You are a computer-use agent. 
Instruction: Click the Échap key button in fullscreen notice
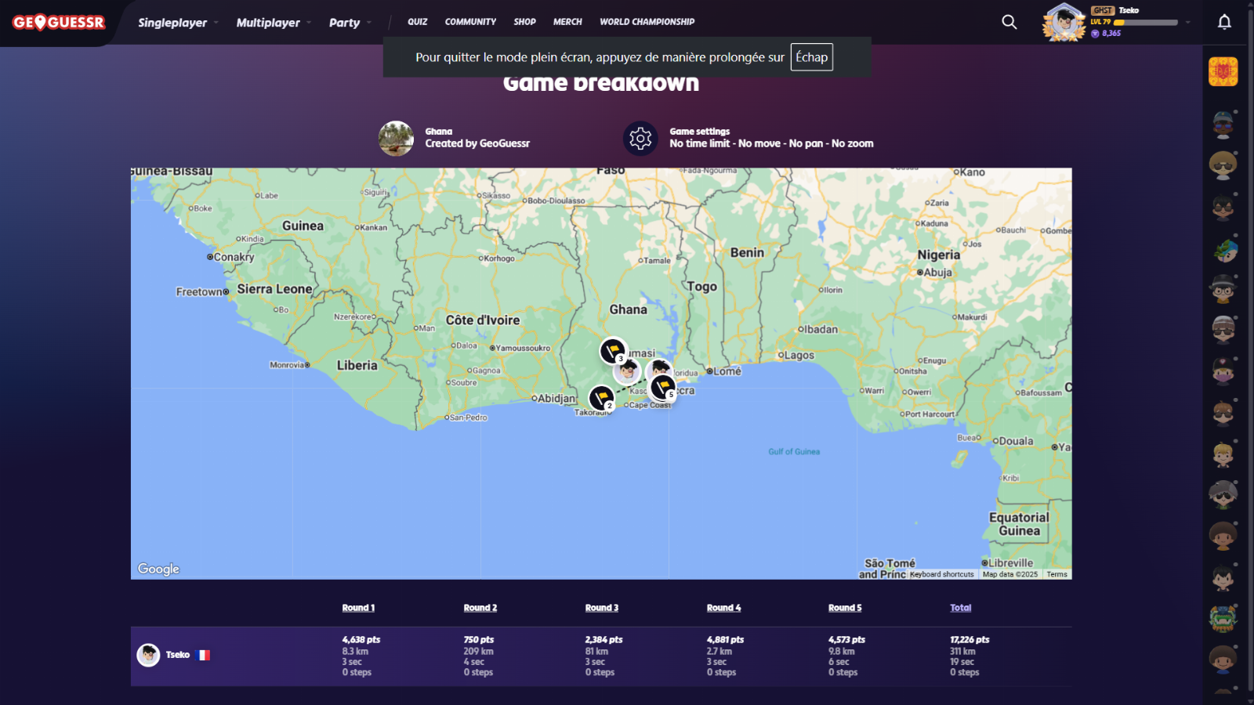click(811, 57)
